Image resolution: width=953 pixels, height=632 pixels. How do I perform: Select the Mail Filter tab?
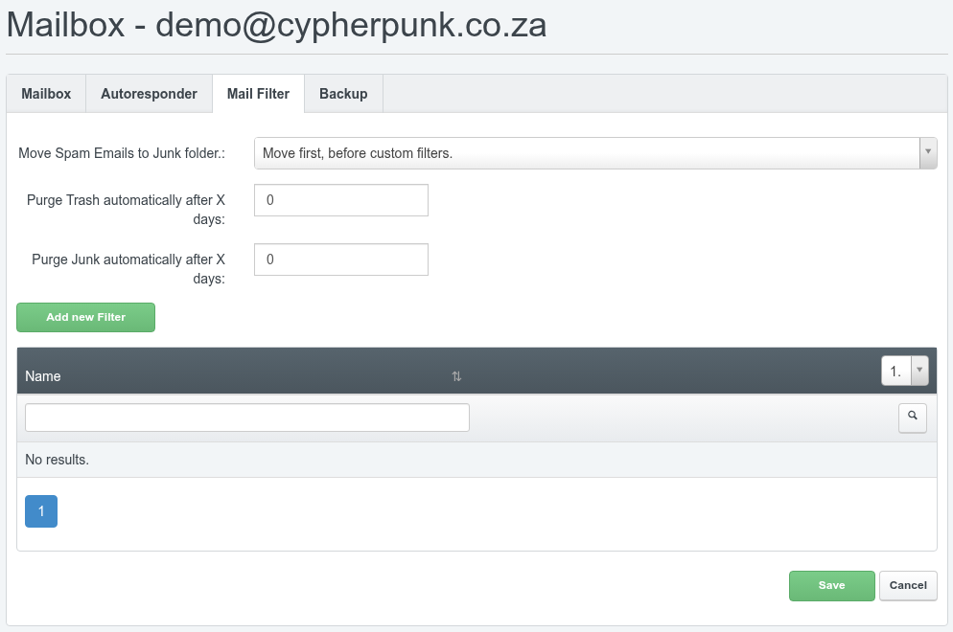point(258,94)
